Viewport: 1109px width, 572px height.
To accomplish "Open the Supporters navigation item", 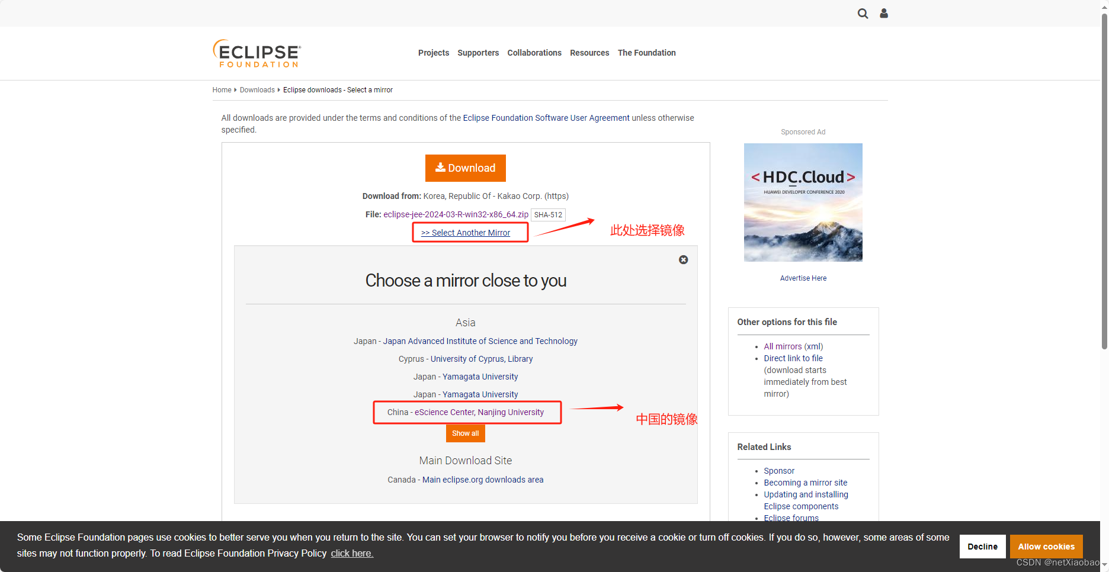I will (478, 53).
